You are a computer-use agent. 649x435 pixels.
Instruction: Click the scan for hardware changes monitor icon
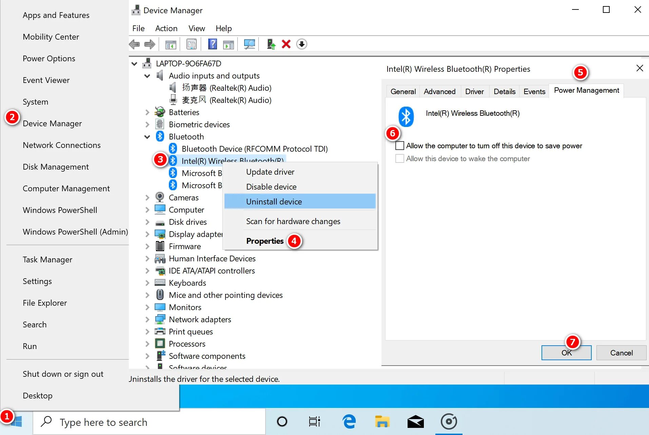(x=250, y=44)
